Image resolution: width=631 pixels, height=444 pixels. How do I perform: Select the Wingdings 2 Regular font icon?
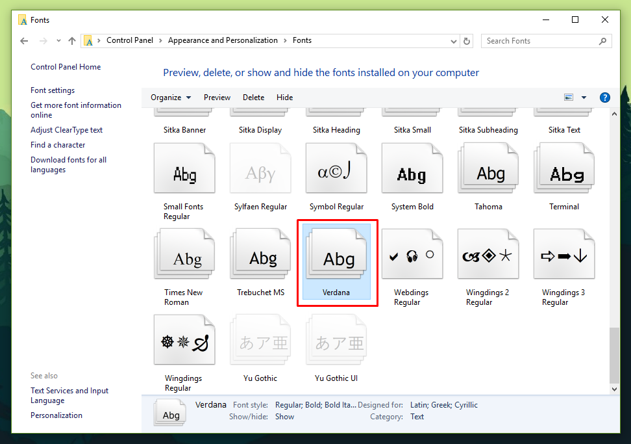[x=488, y=254]
